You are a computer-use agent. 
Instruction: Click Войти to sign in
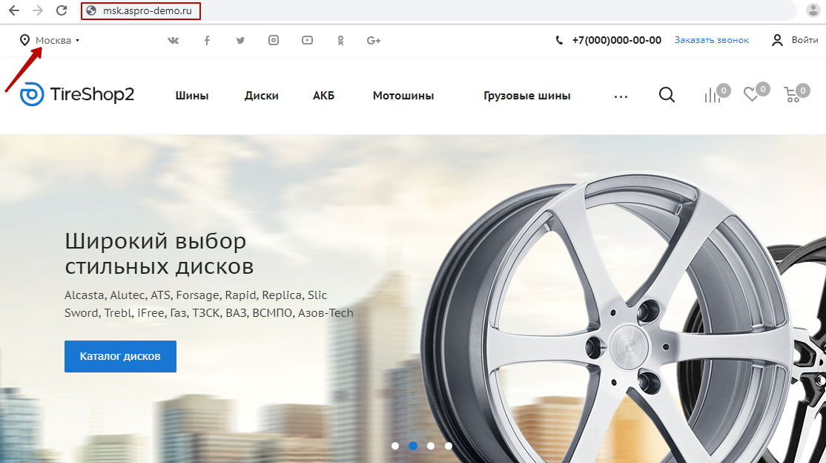804,40
